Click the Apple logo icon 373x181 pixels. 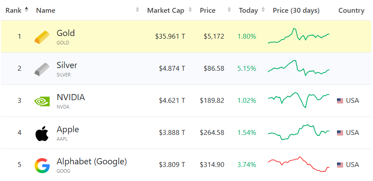(42, 134)
